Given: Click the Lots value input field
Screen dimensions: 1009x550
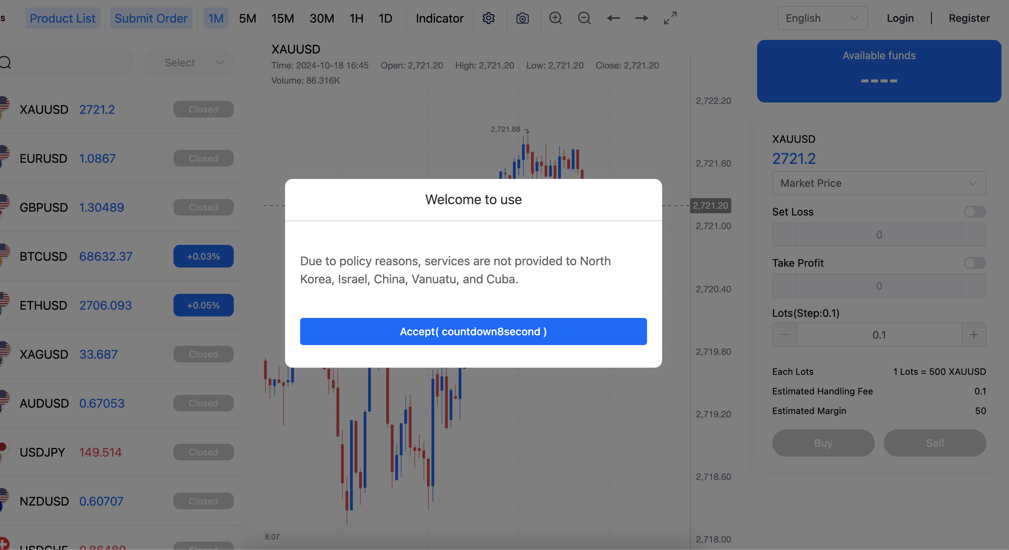Looking at the screenshot, I should tap(879, 335).
